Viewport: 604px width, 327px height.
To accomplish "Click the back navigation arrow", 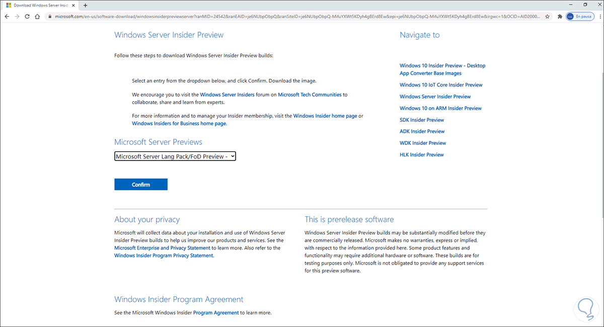I will tap(7, 16).
